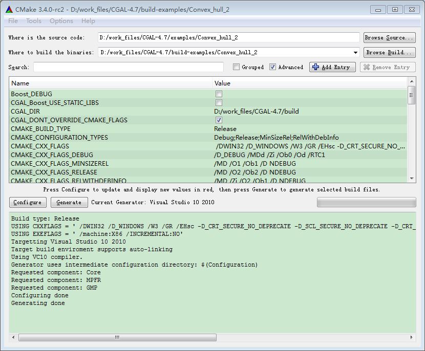Click 'Using VC10 compiler.' log line
This screenshot has width=425, height=351.
(x=47, y=257)
